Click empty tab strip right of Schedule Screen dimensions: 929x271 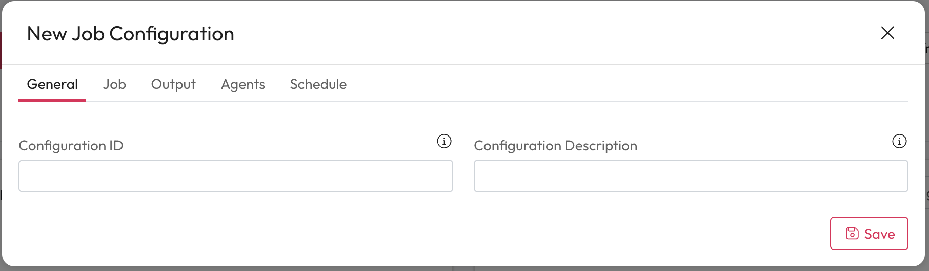pyautogui.click(x=615, y=84)
